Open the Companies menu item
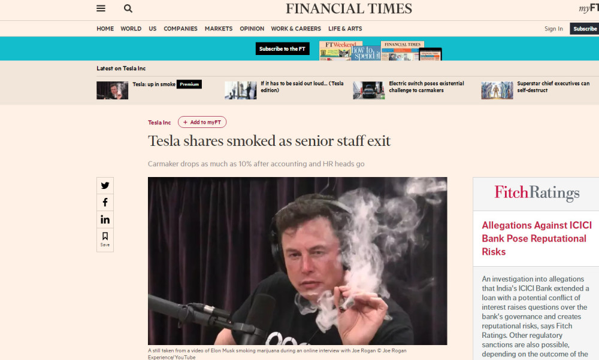This screenshot has width=599, height=360. (180, 29)
